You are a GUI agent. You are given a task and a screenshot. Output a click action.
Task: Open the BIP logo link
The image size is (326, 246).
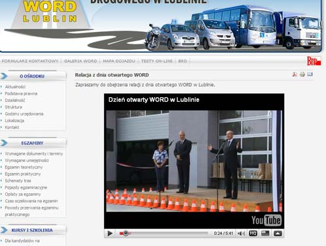click(314, 61)
